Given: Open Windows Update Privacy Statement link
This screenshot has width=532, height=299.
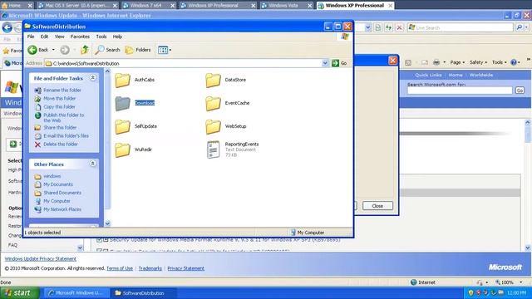Looking at the screenshot, I should [x=41, y=259].
